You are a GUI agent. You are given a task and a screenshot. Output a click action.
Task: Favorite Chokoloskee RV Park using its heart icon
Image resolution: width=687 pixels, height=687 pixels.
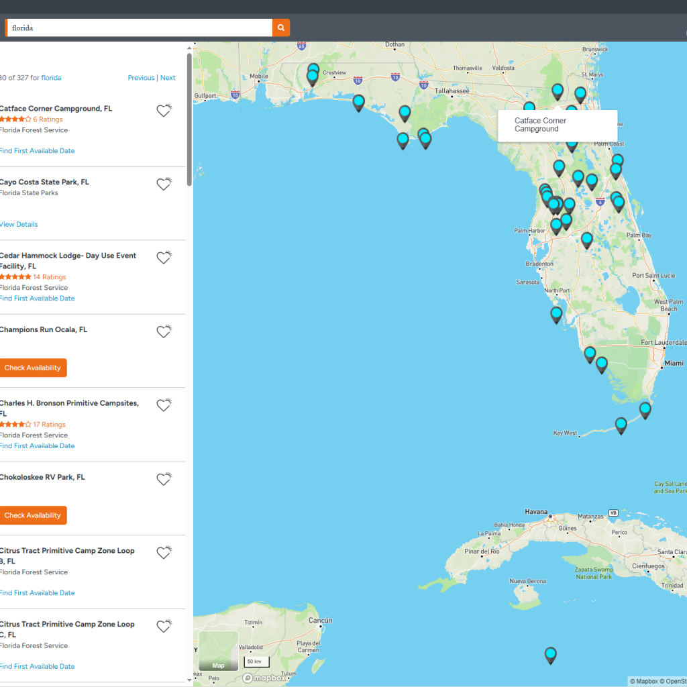[x=164, y=479]
